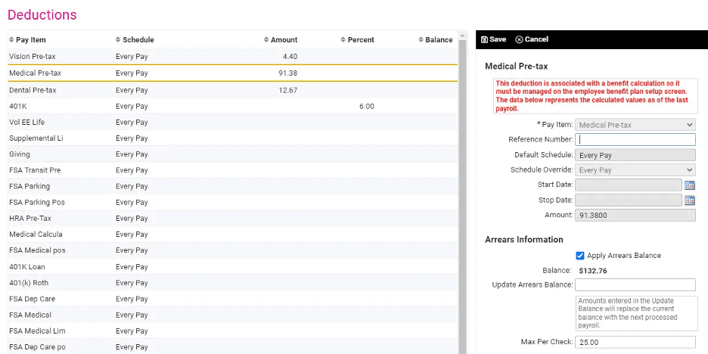Click the Update Arrears Balance field

point(635,285)
